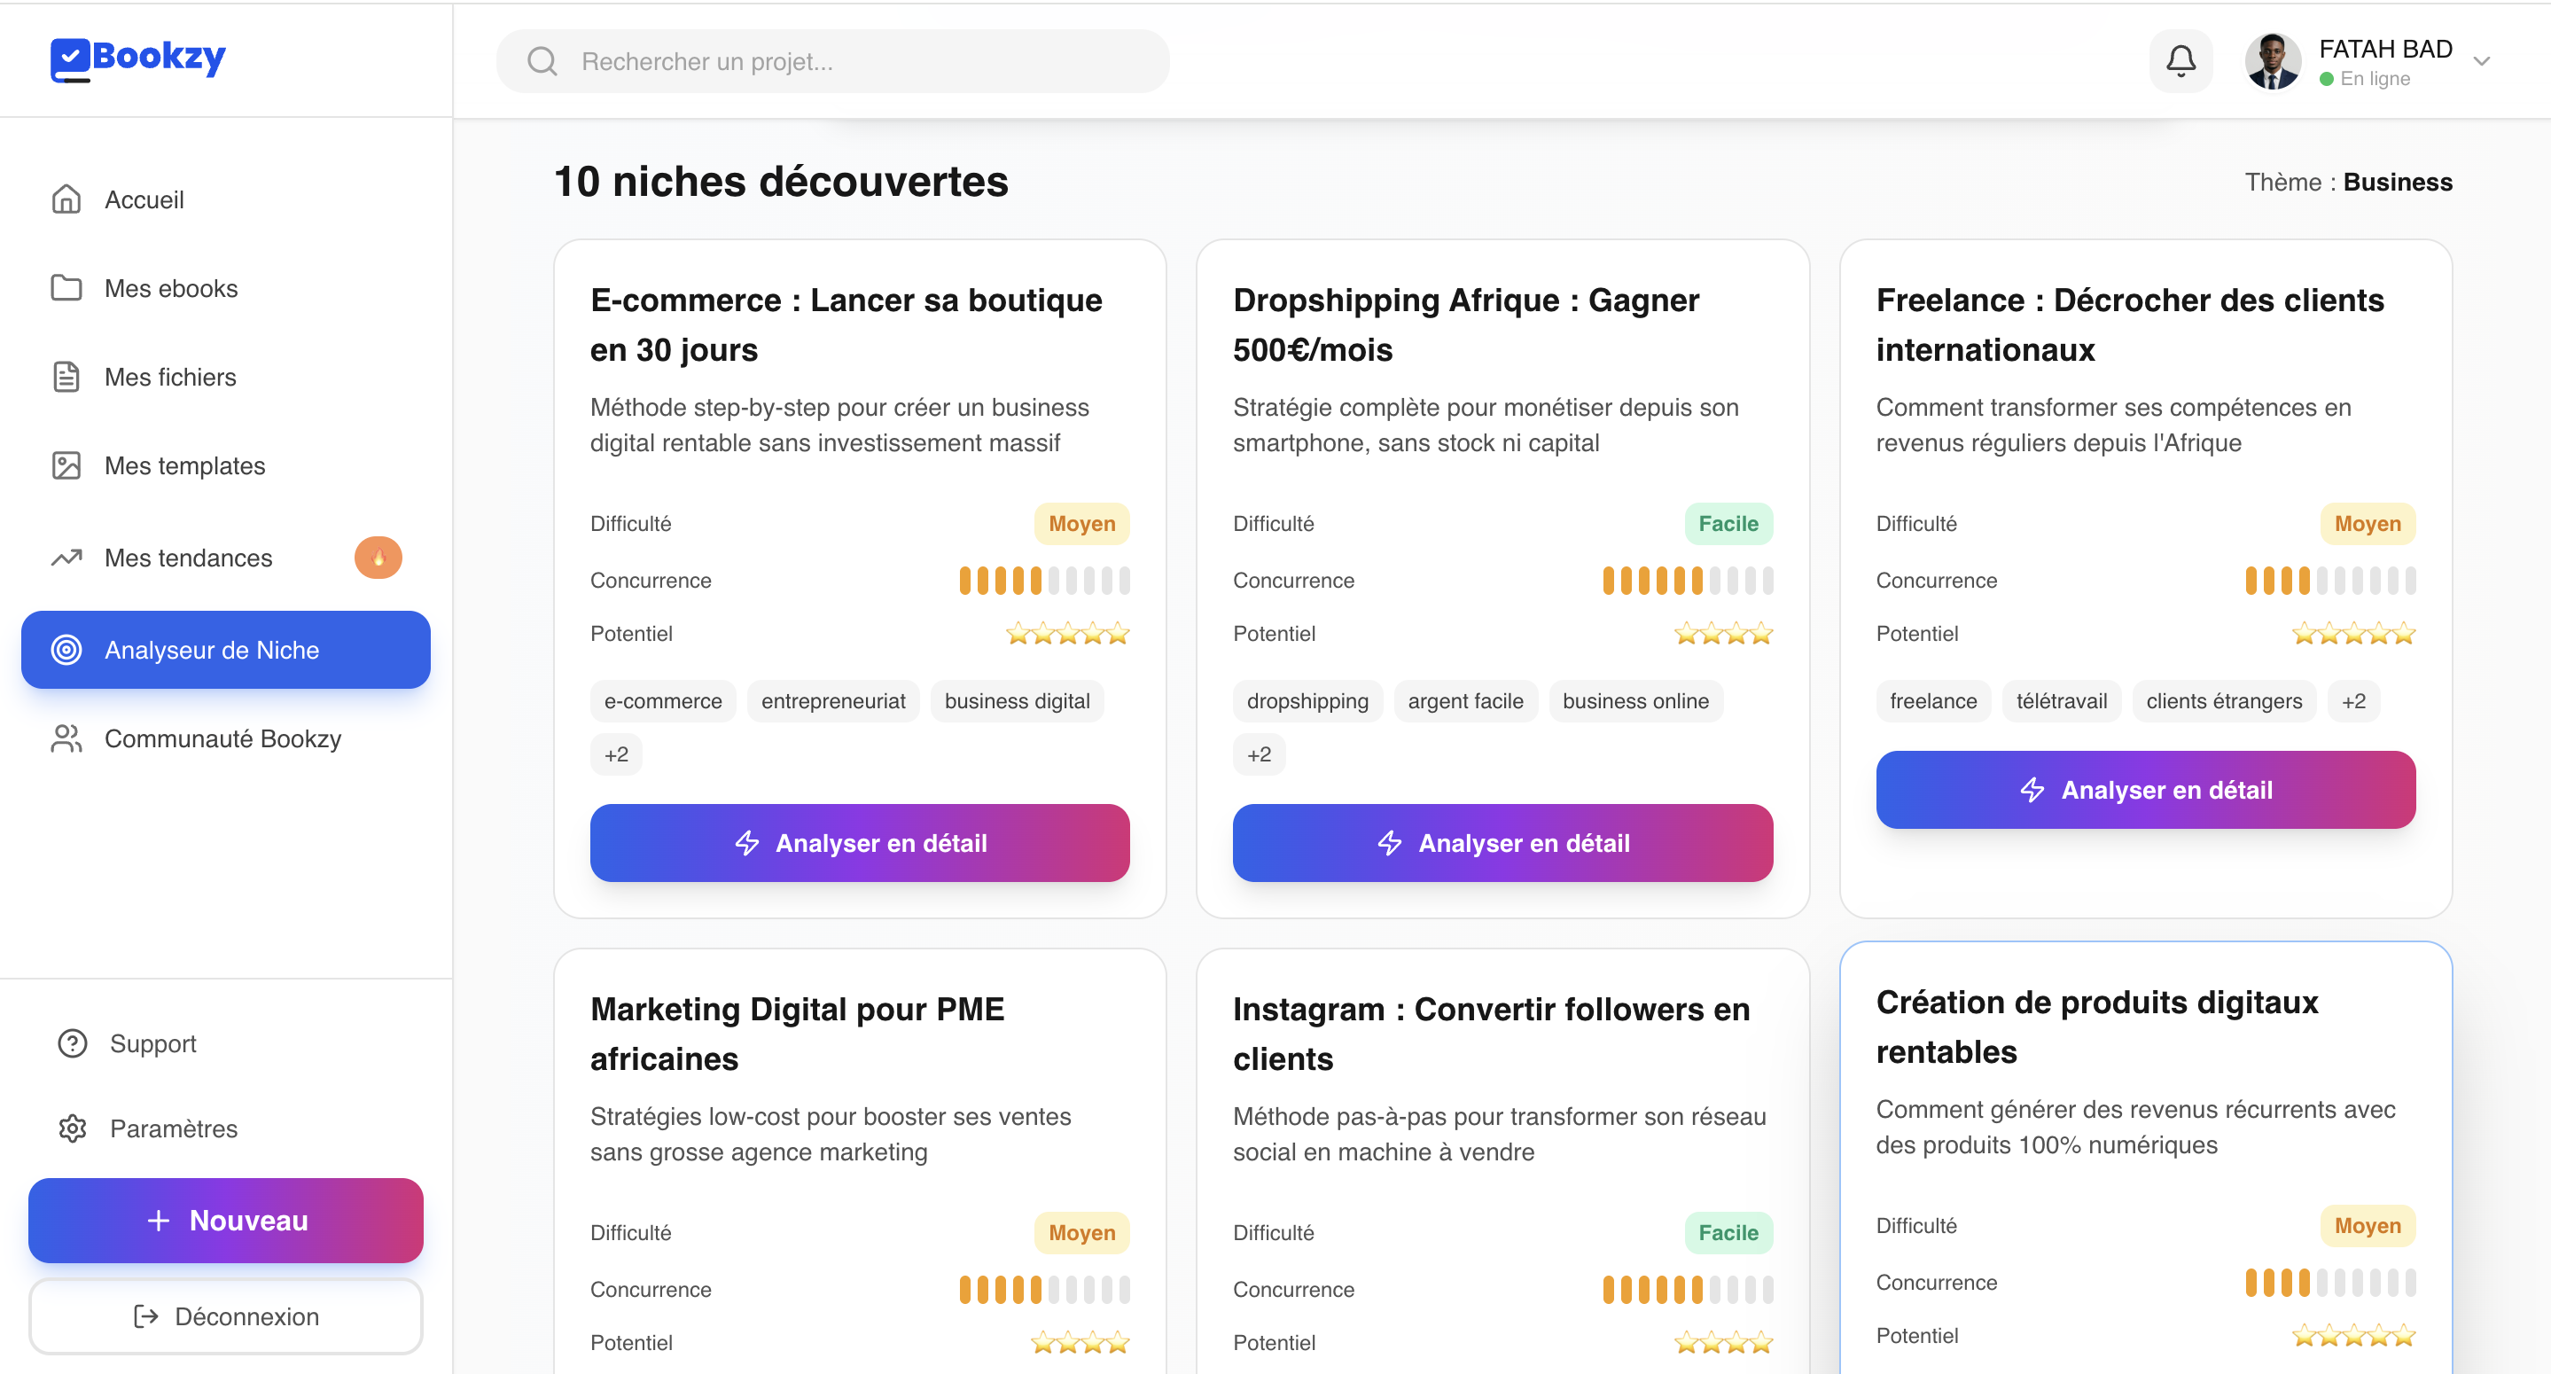Go to Mes fichiers section
The width and height of the screenshot is (2551, 1374).
pos(170,378)
